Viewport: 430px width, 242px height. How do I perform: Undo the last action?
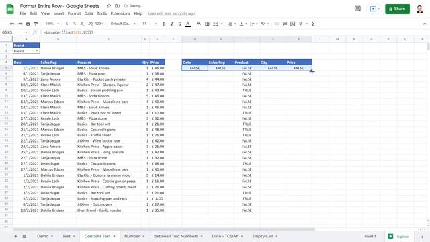pos(12,24)
